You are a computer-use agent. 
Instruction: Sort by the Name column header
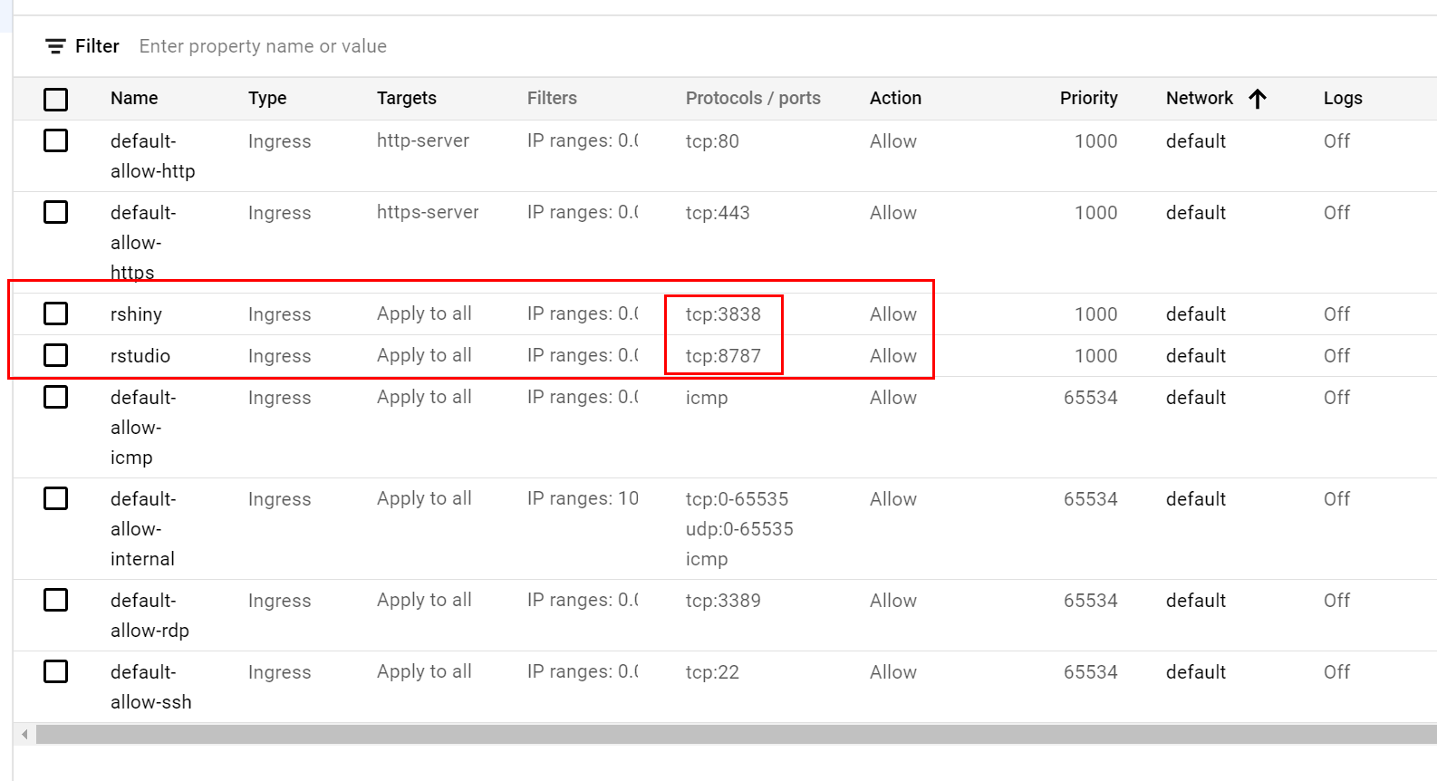(134, 99)
